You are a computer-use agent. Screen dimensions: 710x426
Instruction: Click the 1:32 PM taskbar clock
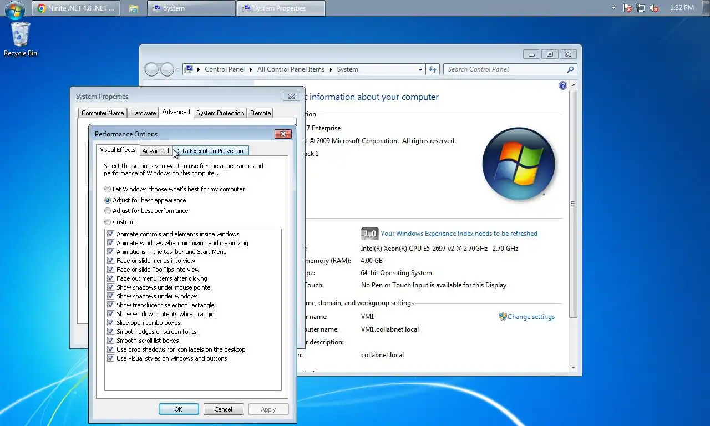[x=682, y=8]
